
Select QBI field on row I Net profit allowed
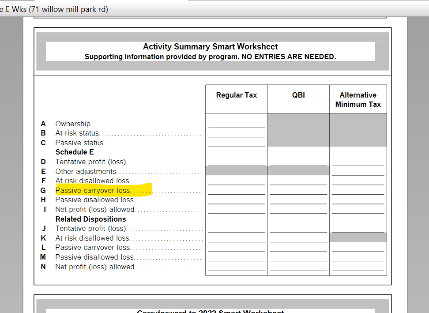point(298,209)
